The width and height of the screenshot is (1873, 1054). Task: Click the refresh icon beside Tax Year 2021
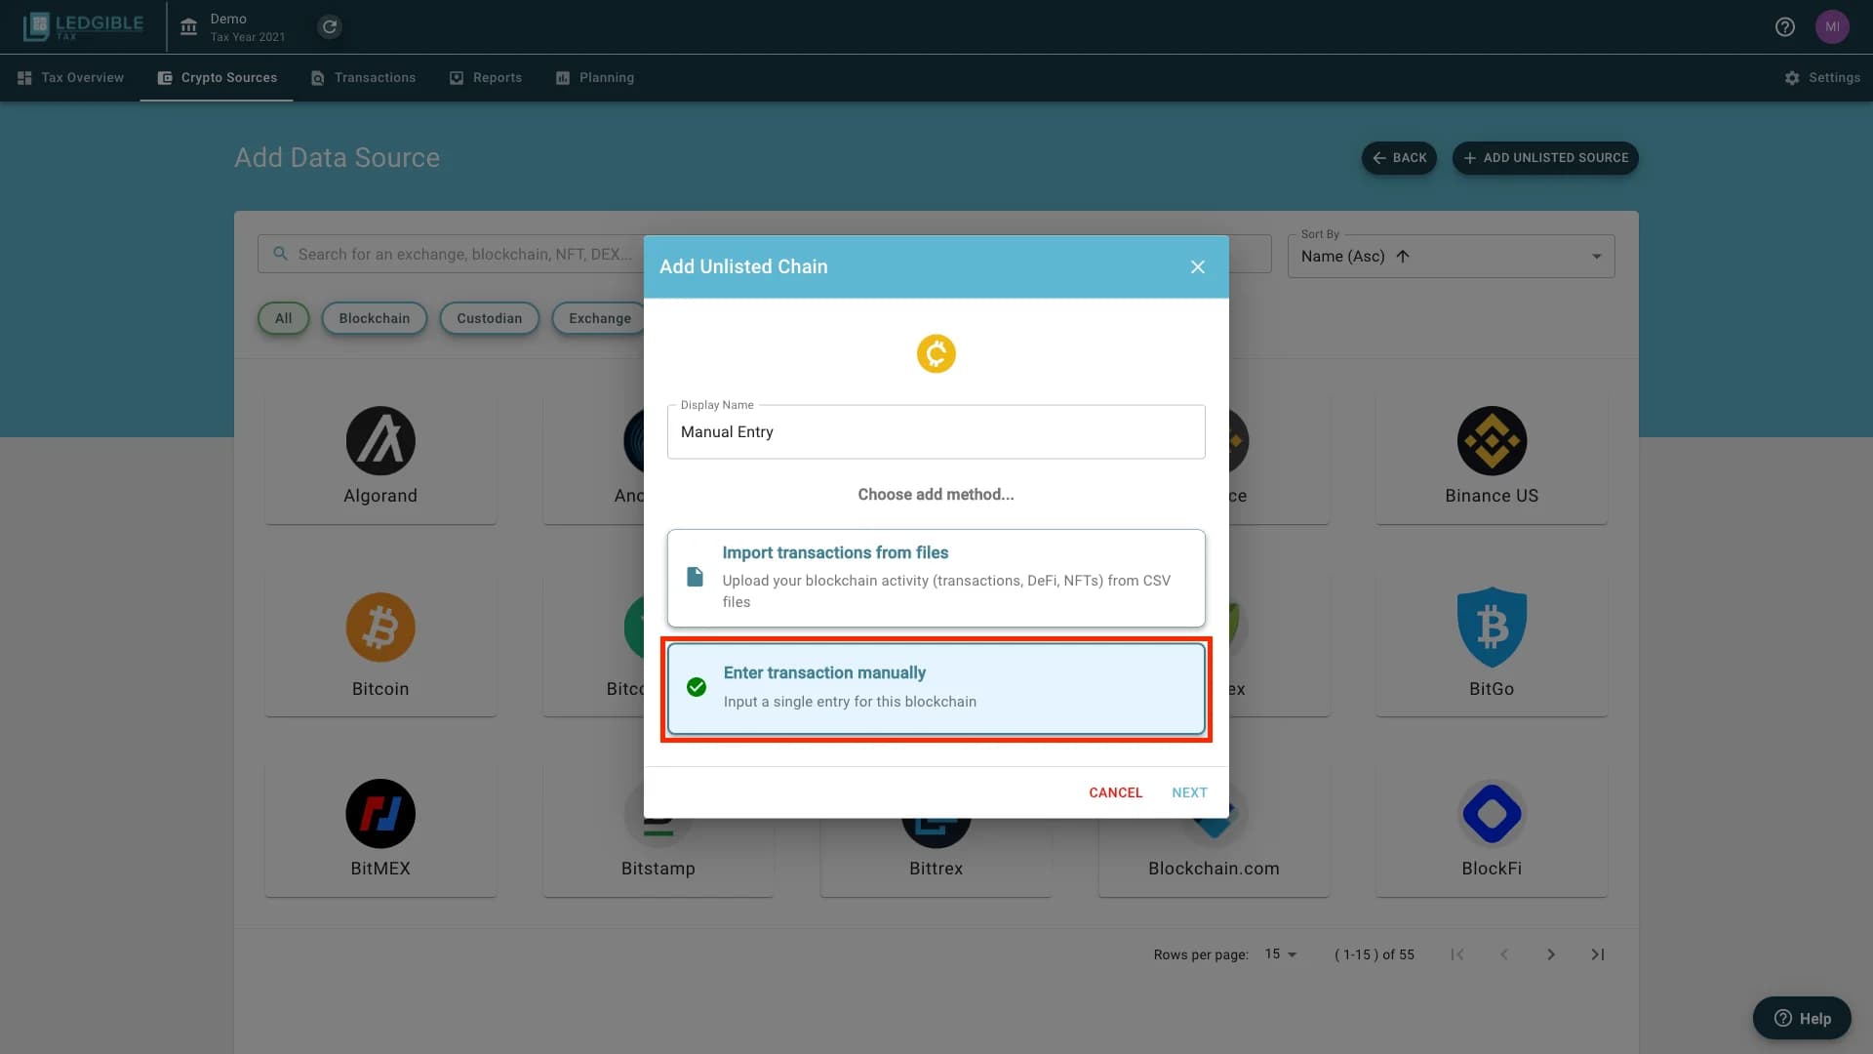click(x=330, y=26)
